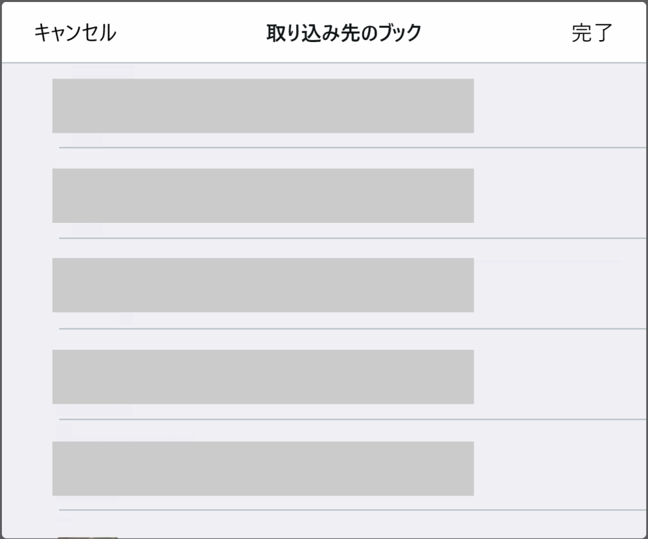Viewport: 648px width, 539px height.
Task: Click empty space right of second book
Action: (561, 196)
